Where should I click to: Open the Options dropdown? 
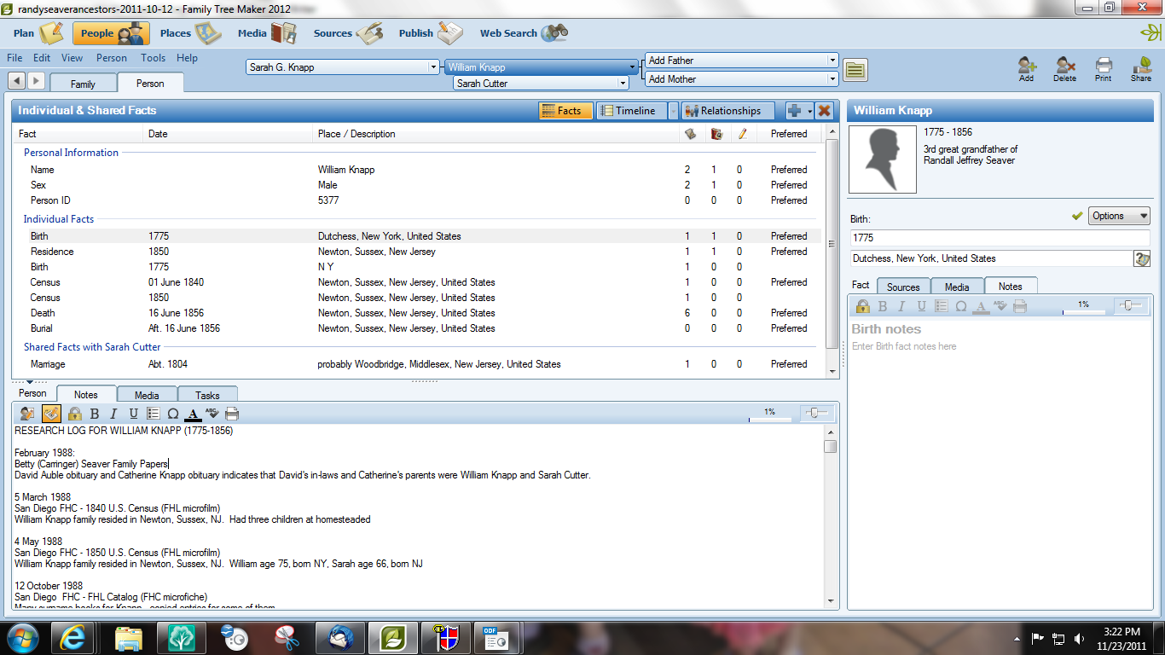click(x=1120, y=216)
